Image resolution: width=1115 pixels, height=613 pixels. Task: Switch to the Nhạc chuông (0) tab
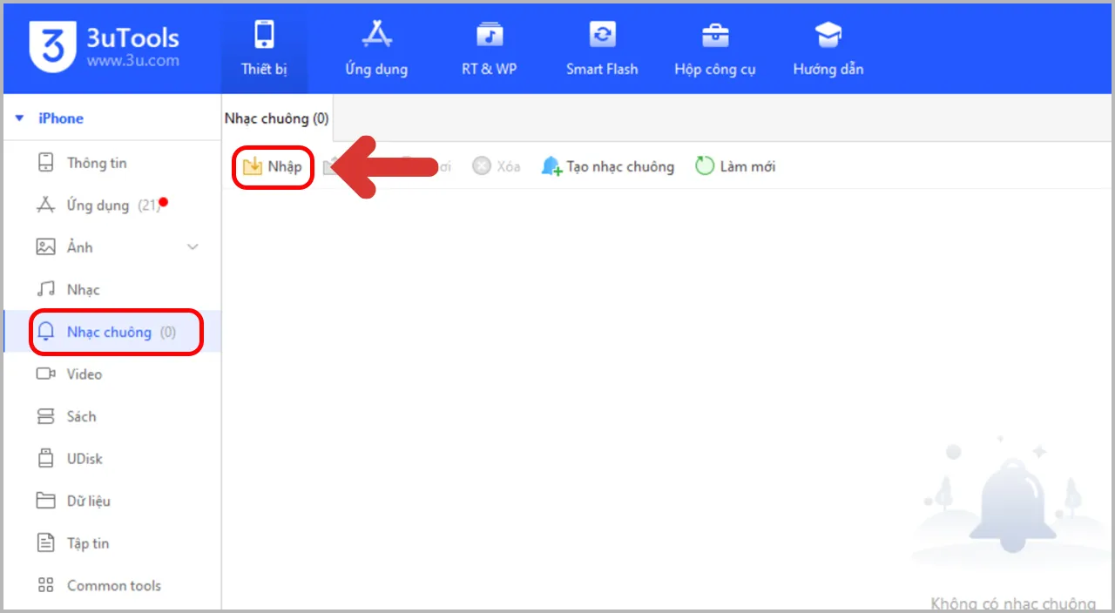pyautogui.click(x=276, y=118)
